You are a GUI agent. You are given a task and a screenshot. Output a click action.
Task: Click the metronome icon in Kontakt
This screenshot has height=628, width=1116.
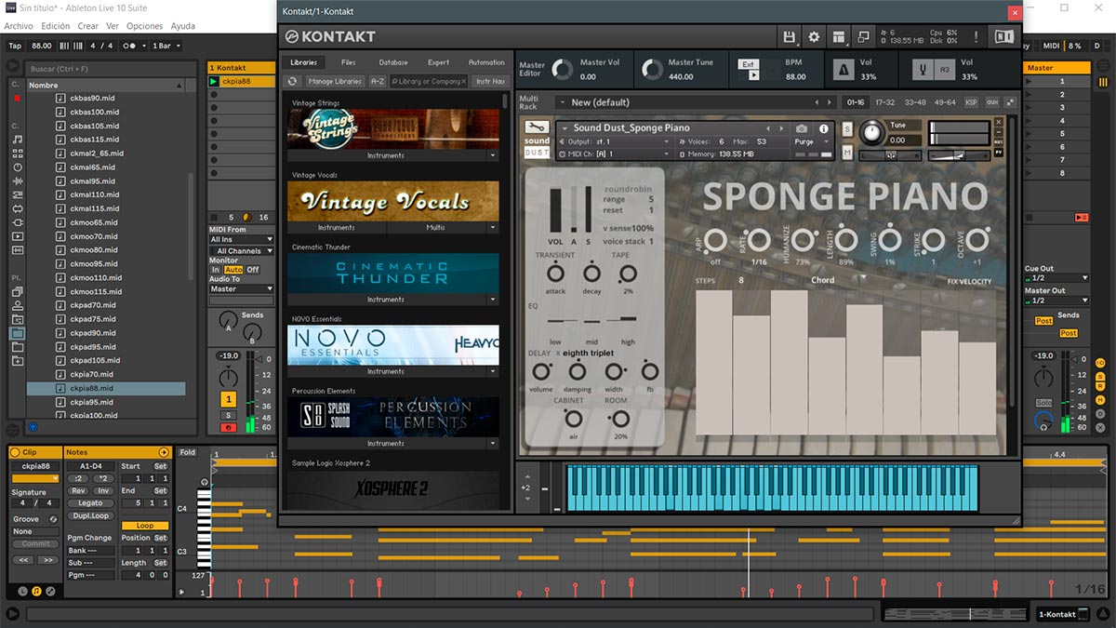[x=844, y=70]
